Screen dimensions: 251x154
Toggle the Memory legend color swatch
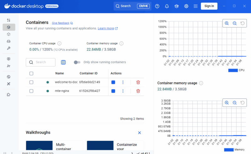coord(229,150)
